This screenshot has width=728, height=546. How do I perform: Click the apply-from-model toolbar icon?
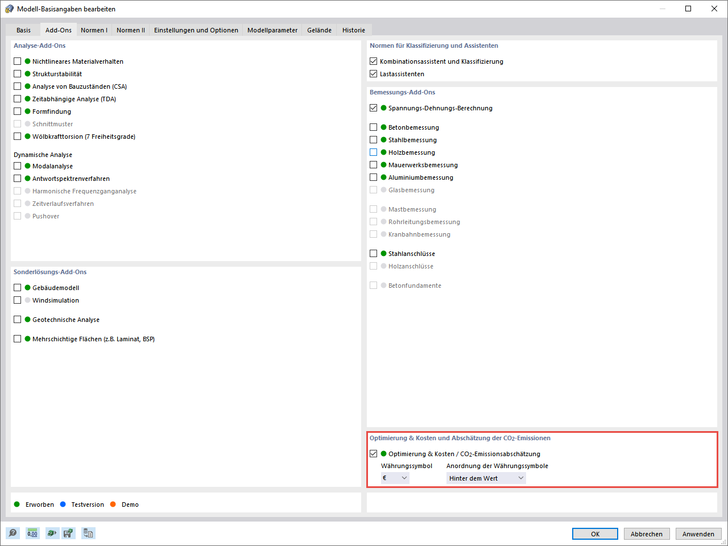[51, 533]
